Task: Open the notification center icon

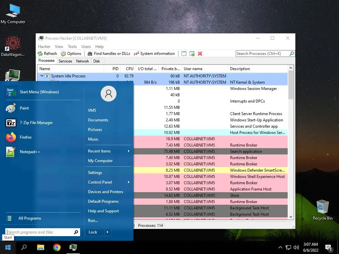Action: (329, 248)
